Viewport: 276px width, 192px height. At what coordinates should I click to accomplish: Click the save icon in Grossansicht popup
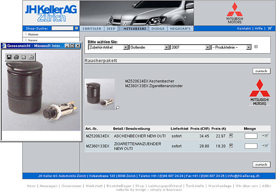(x=9, y=57)
